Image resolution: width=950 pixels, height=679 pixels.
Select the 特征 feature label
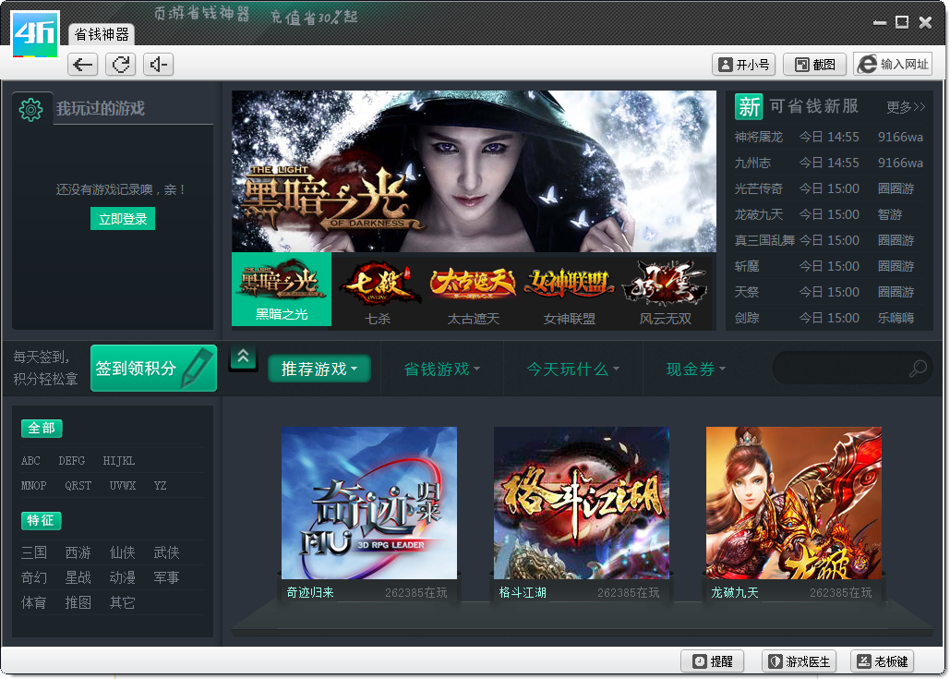point(41,520)
